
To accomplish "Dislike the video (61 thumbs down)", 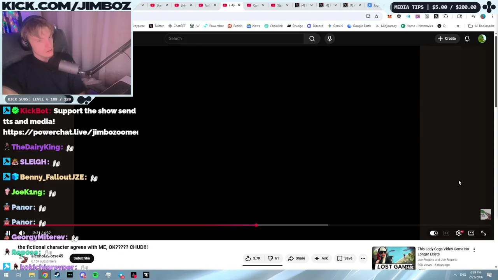I will pyautogui.click(x=274, y=258).
